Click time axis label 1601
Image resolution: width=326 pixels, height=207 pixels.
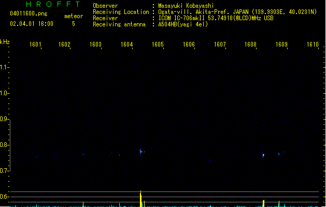coord(35,45)
